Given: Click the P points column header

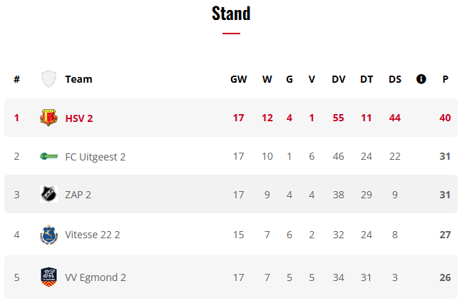Looking at the screenshot, I should [x=446, y=79].
